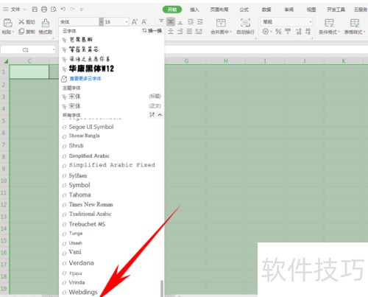Decrease font size with the smaller A

(144, 22)
